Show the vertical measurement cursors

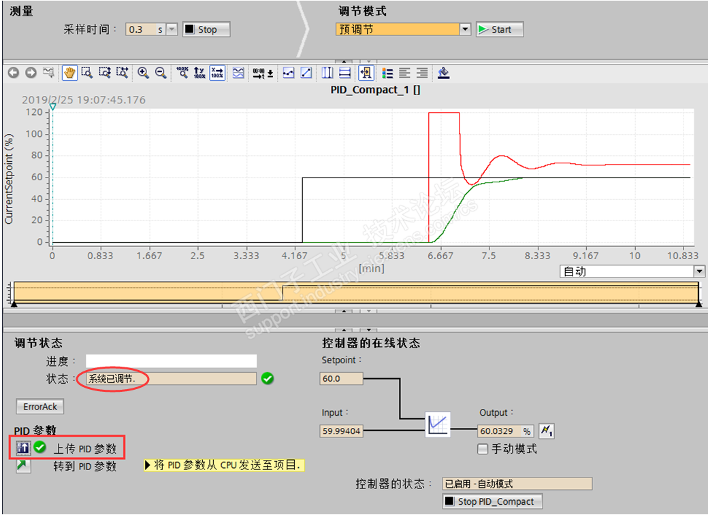point(327,73)
